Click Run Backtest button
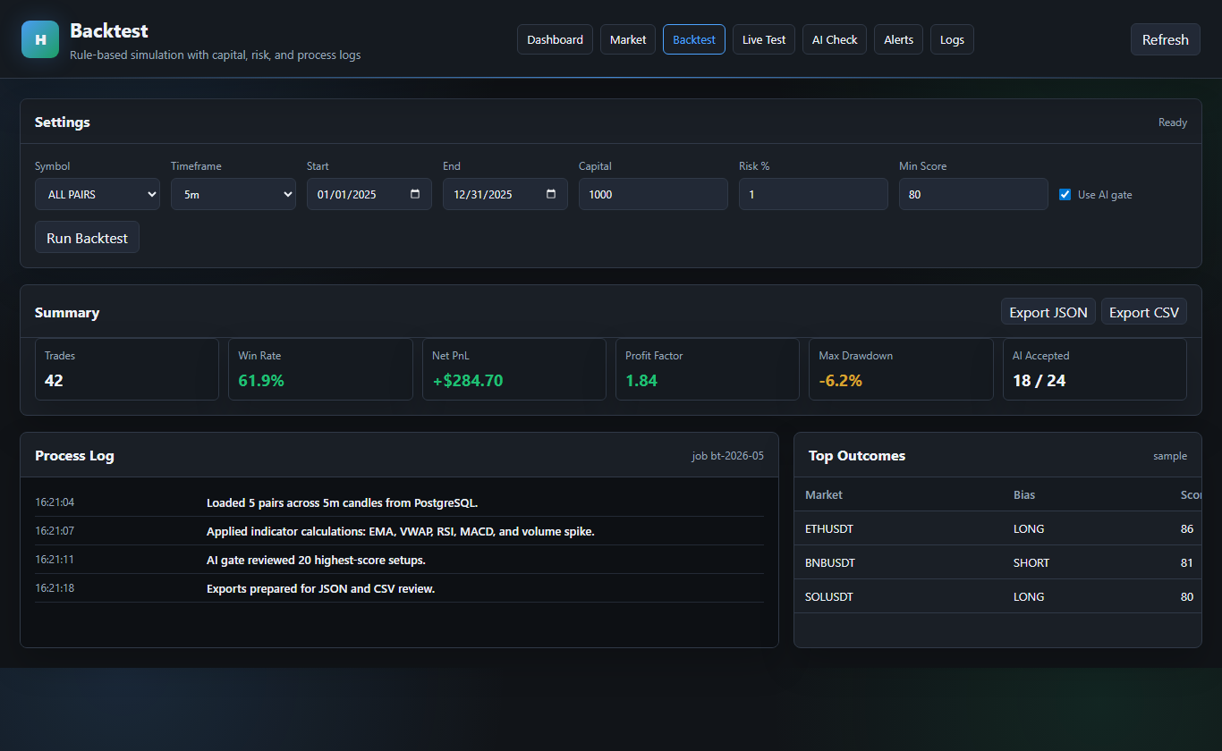 coord(87,238)
